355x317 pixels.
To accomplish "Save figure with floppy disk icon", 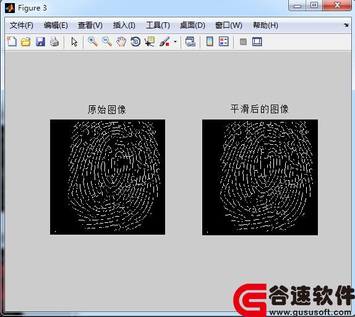I will click(40, 42).
